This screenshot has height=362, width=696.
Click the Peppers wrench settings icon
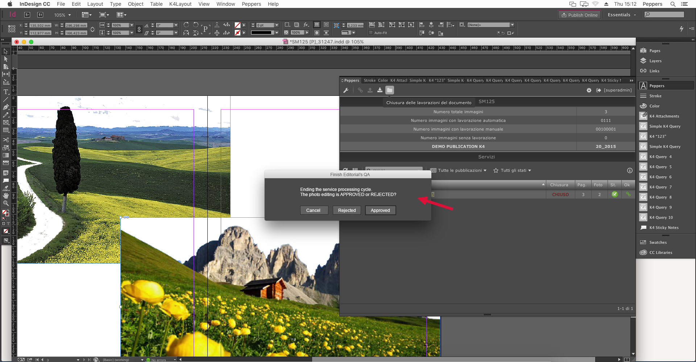click(346, 90)
